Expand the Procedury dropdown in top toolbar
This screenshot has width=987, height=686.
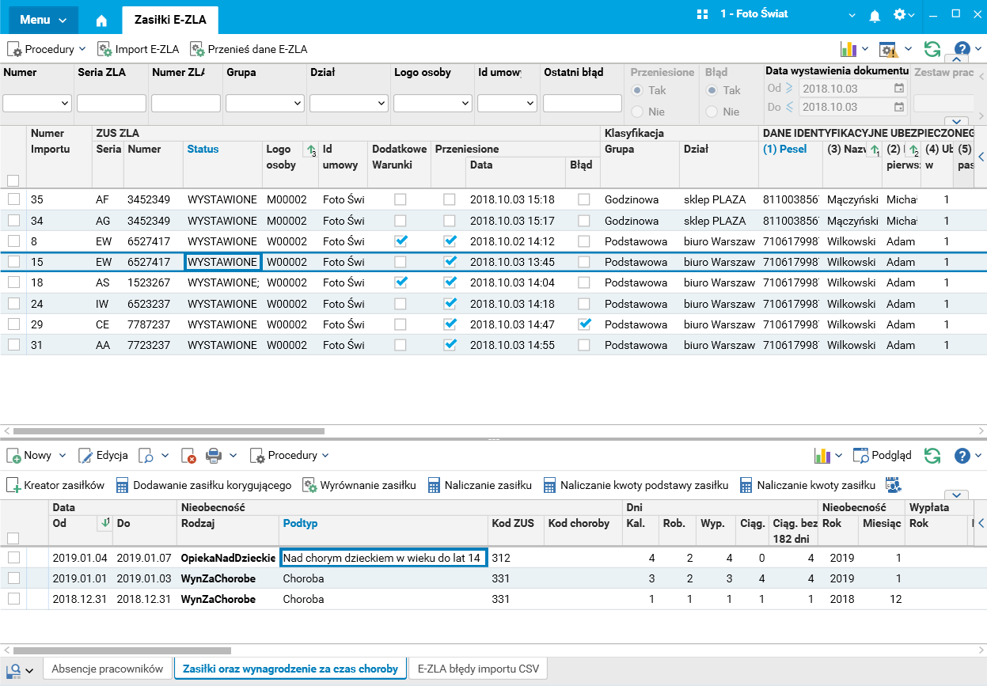(47, 49)
